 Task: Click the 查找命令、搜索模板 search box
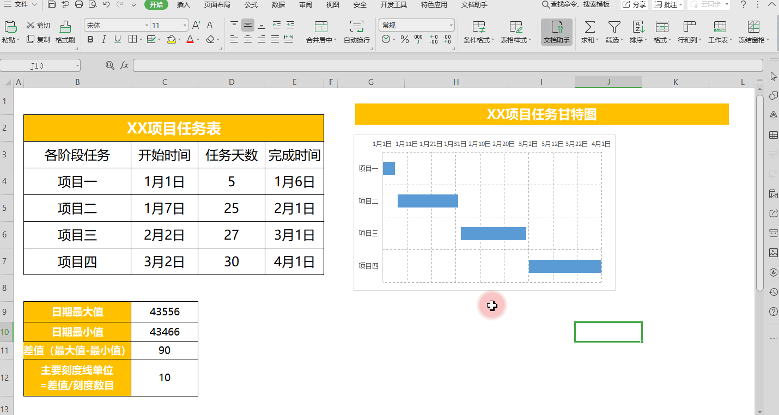[x=576, y=5]
